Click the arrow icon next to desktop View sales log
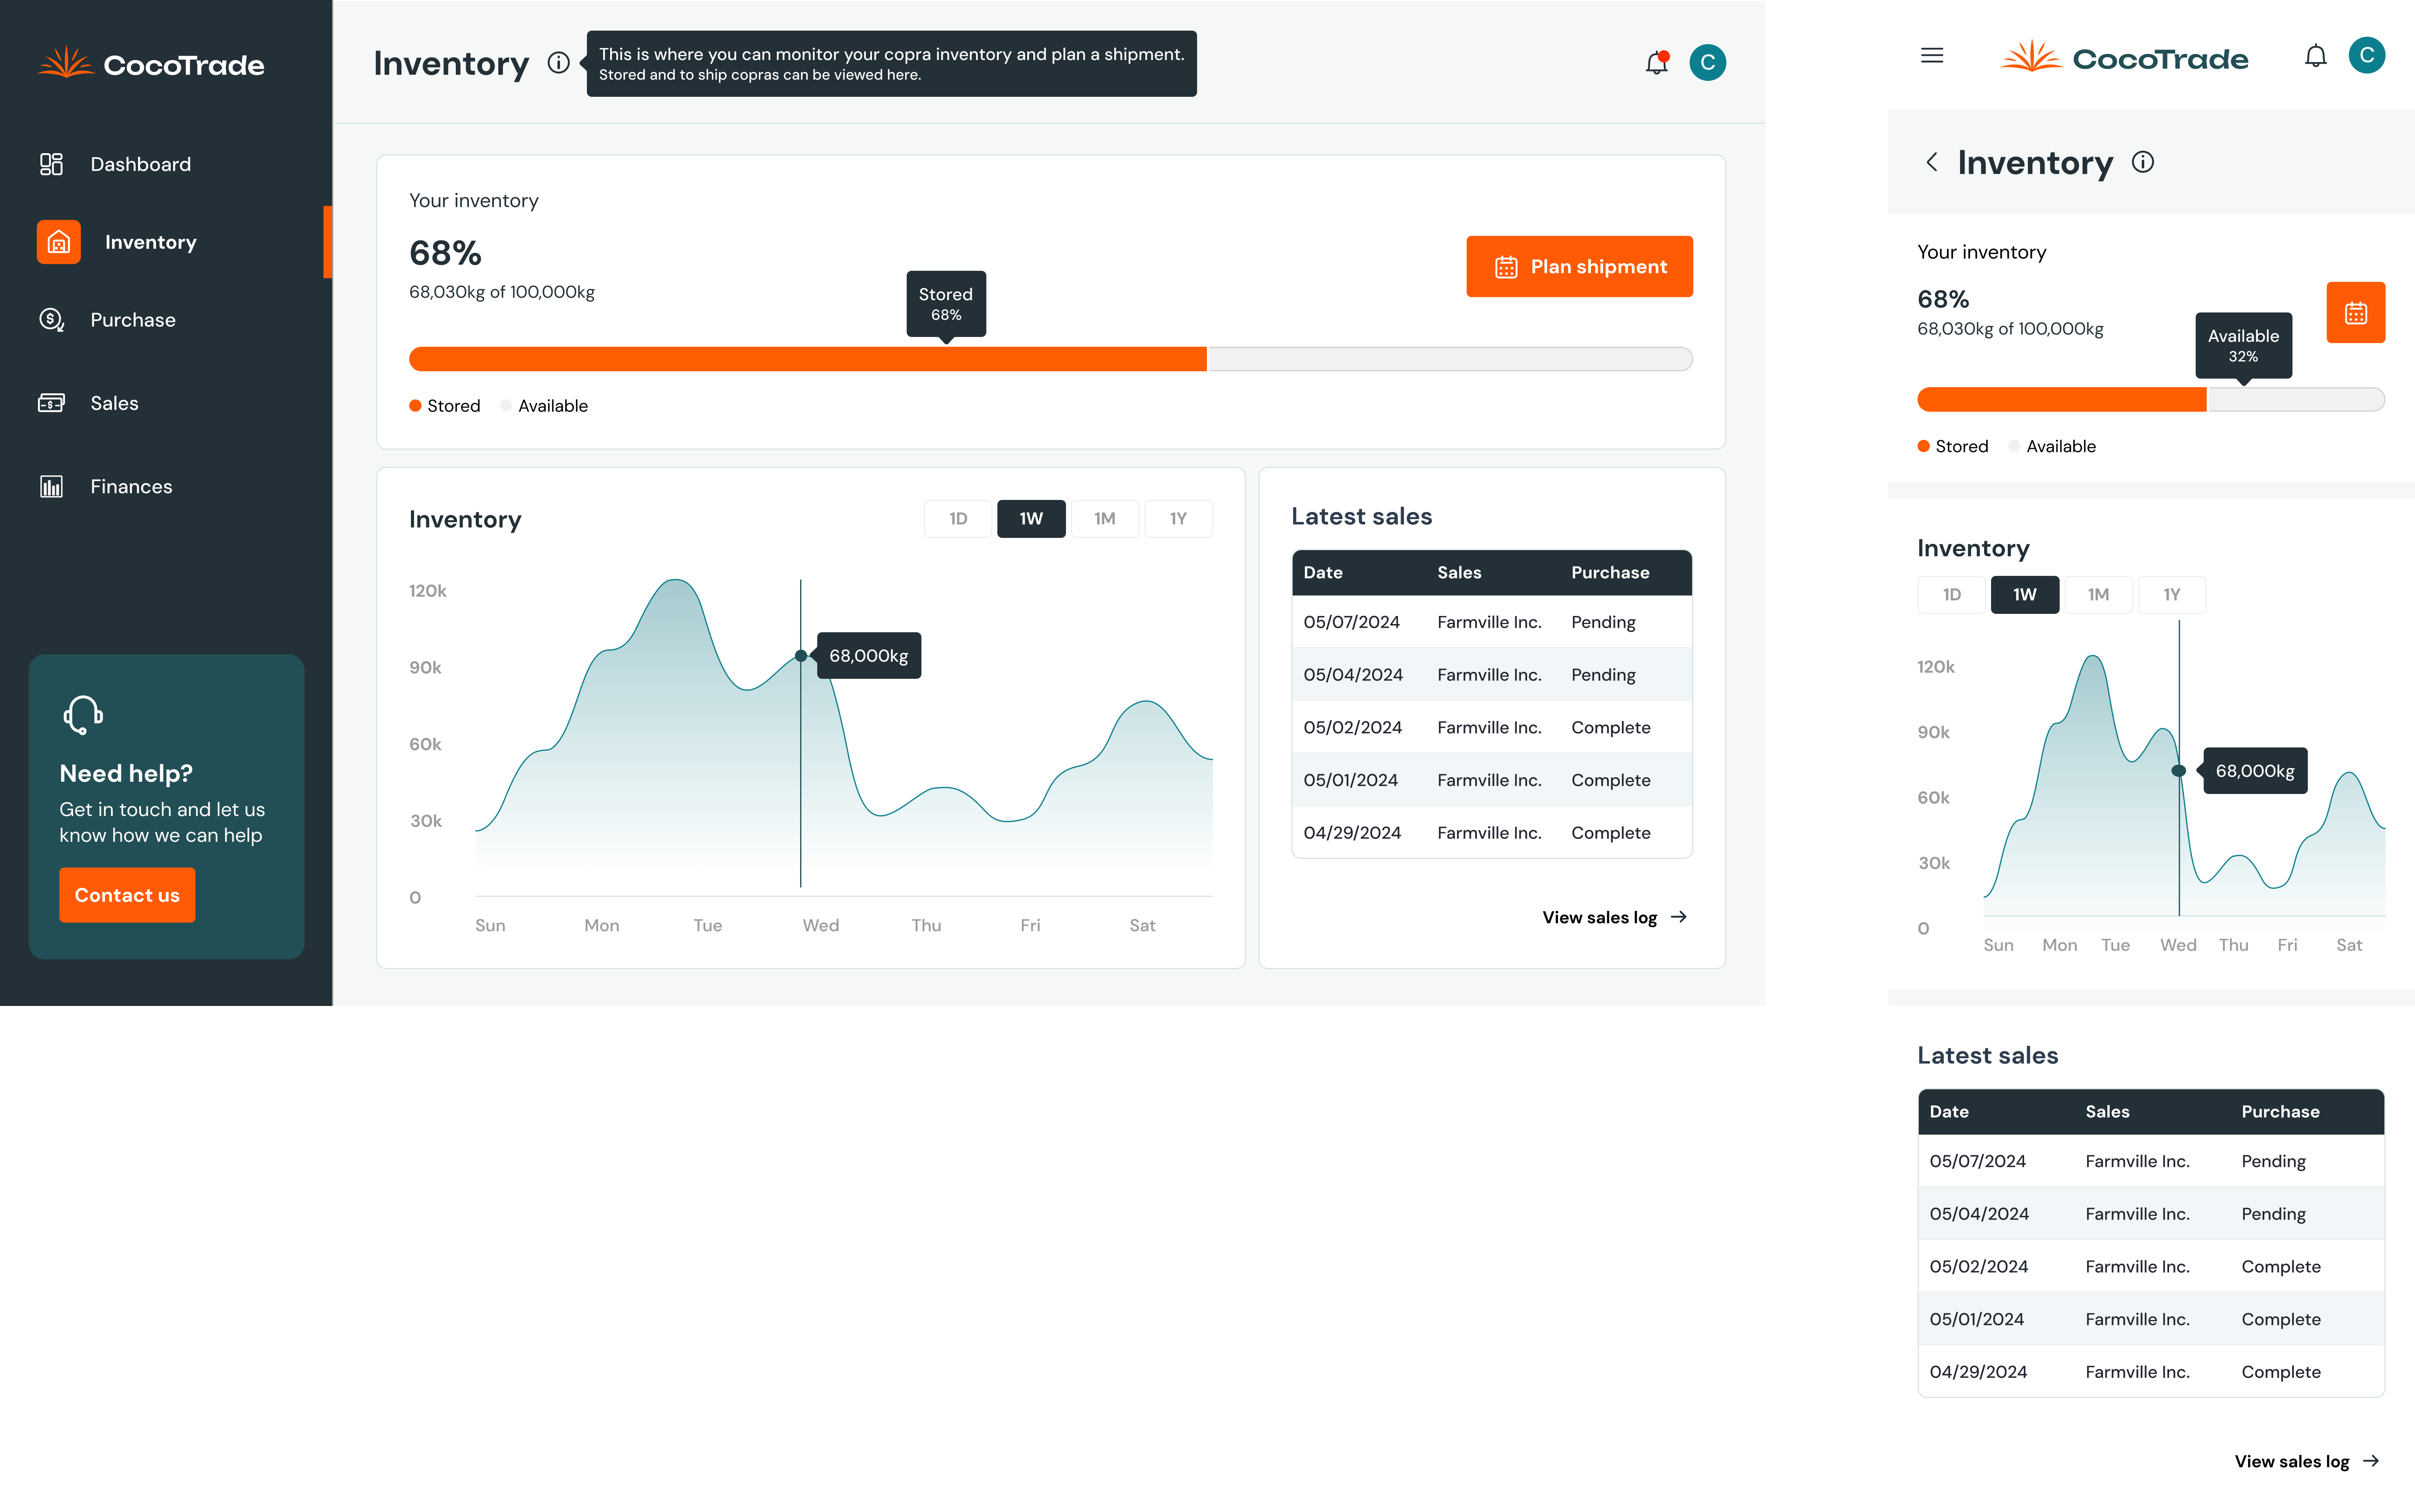The width and height of the screenshot is (2415, 1512). [1679, 917]
